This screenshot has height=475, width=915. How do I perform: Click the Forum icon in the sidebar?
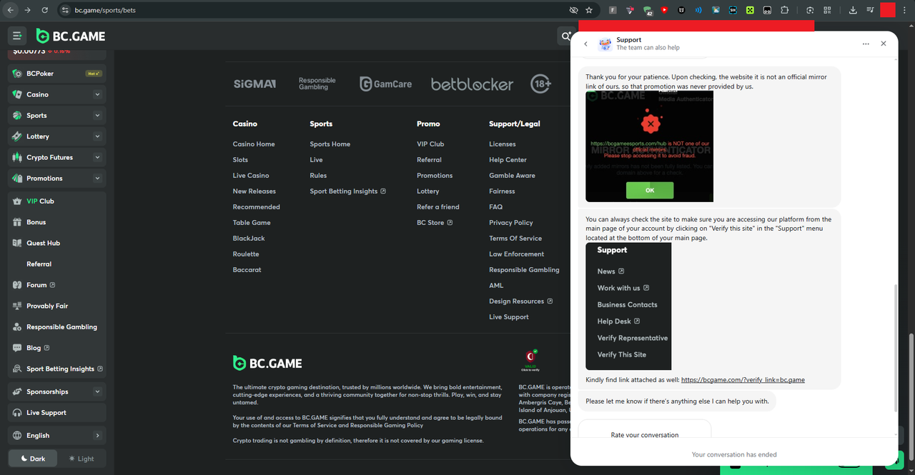tap(17, 285)
